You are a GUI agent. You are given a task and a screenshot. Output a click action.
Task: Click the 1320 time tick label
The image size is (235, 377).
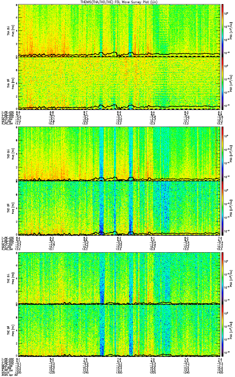(153, 373)
